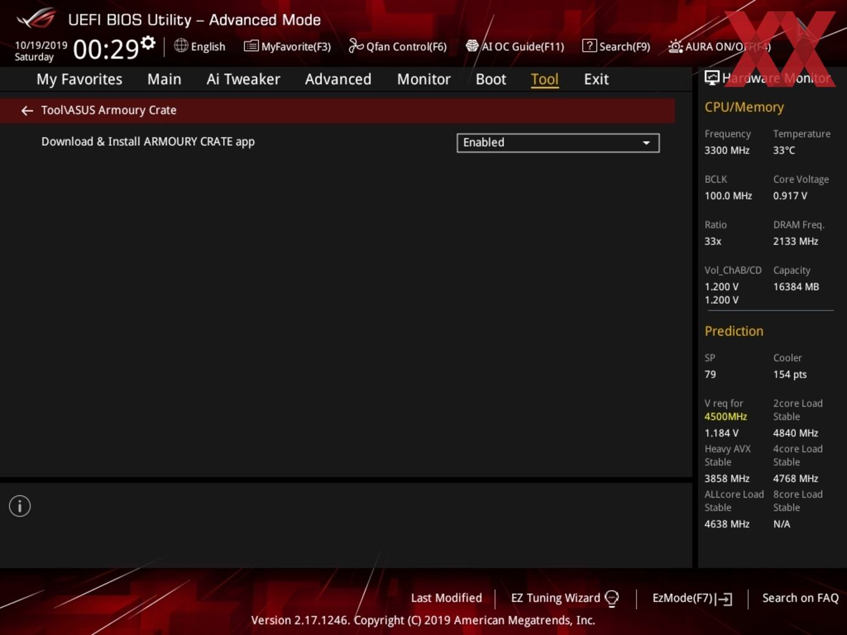The width and height of the screenshot is (847, 635).
Task: Click the EZ Tuning Wizard bulb icon
Action: 612,598
